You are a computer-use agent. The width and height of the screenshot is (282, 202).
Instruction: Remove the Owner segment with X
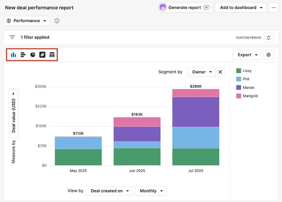pyautogui.click(x=220, y=72)
